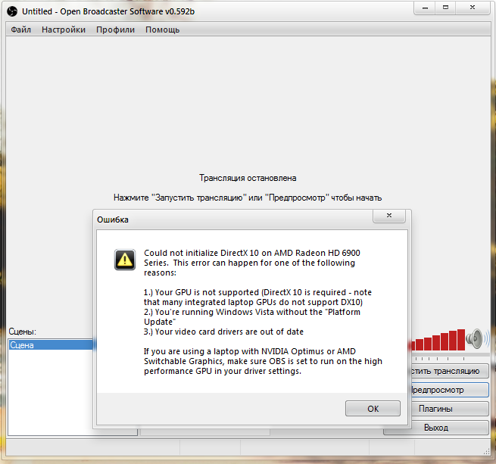Click the OBS logo in title bar

[x=11, y=11]
